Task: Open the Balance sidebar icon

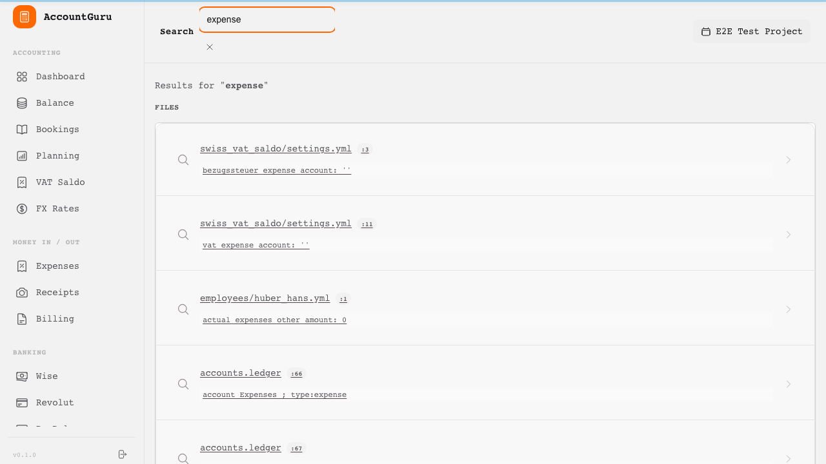Action: (22, 103)
